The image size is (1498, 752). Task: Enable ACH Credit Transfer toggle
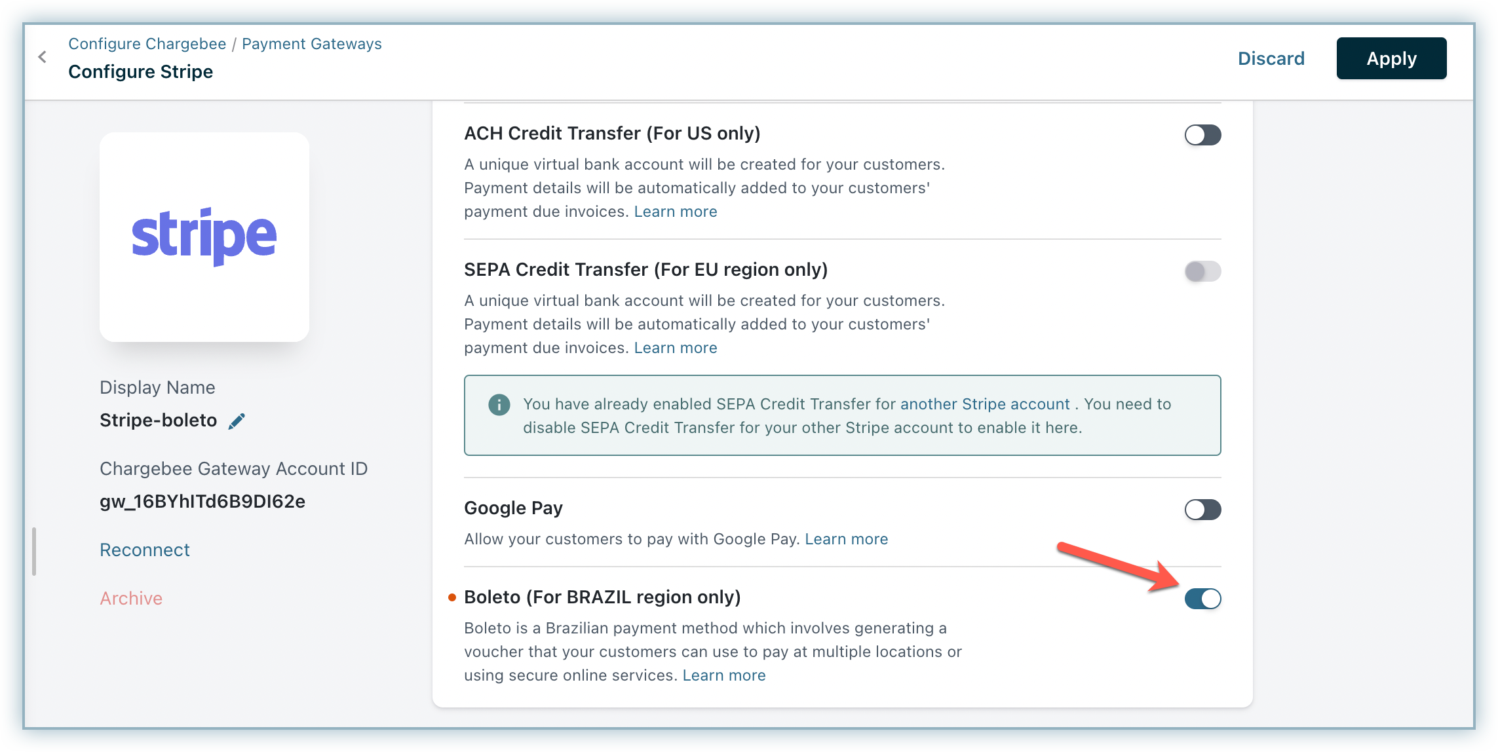[1202, 135]
